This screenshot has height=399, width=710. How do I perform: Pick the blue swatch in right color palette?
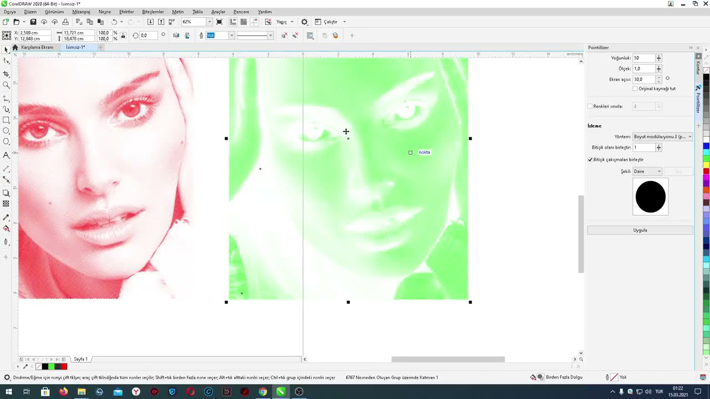(706, 146)
